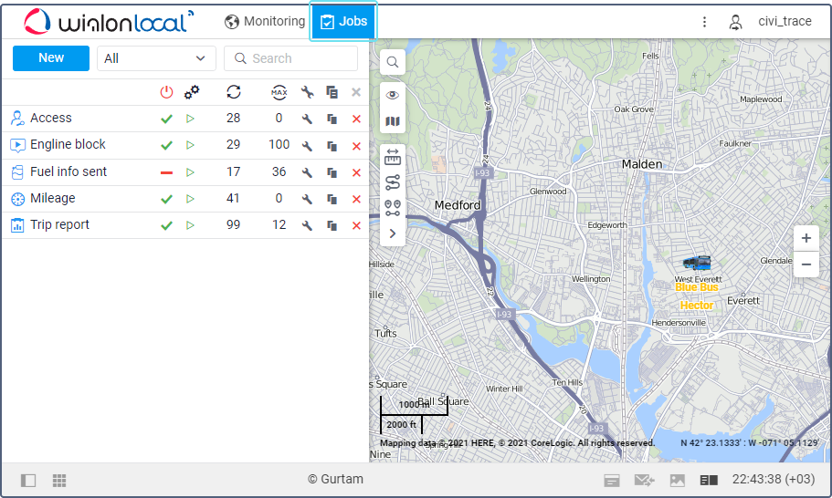Click the MAX executions column header icon
This screenshot has width=832, height=498.
279,92
